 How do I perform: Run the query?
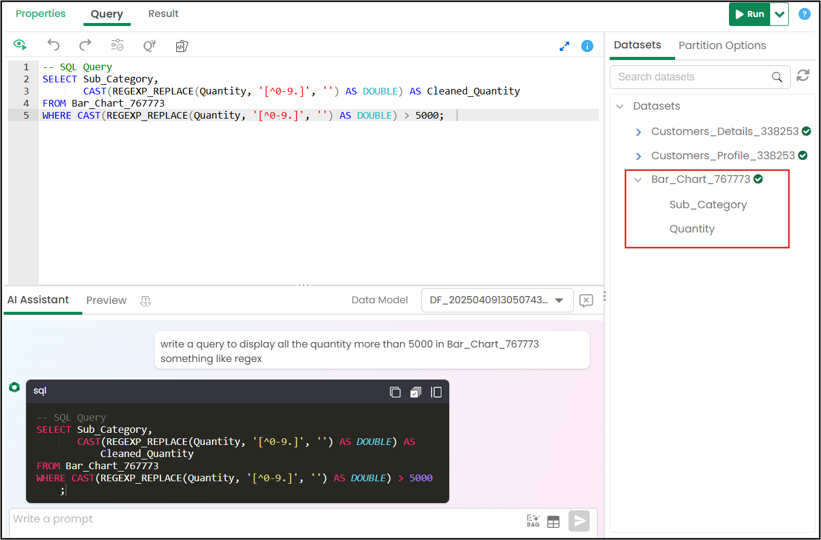750,14
